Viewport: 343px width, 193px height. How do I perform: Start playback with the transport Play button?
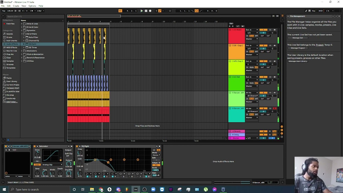pyautogui.click(x=142, y=11)
